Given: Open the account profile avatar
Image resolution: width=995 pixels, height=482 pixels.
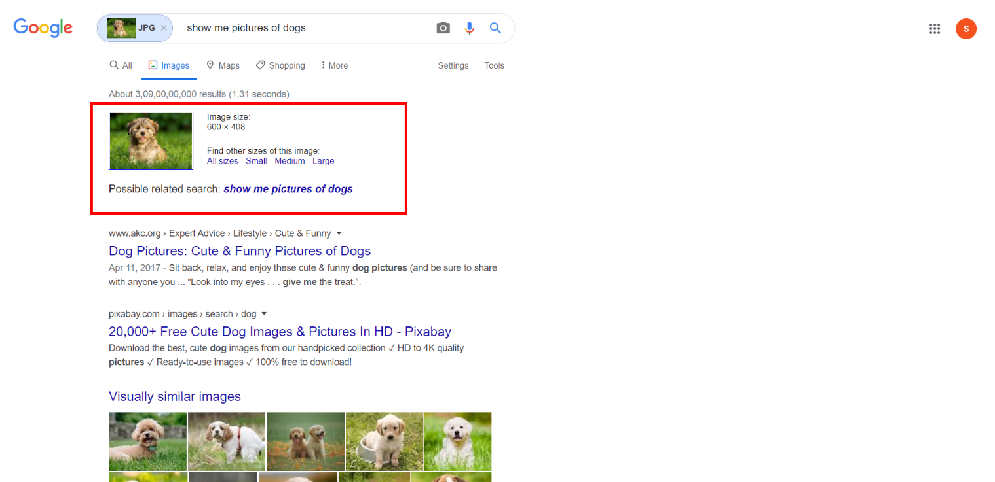Looking at the screenshot, I should (966, 29).
